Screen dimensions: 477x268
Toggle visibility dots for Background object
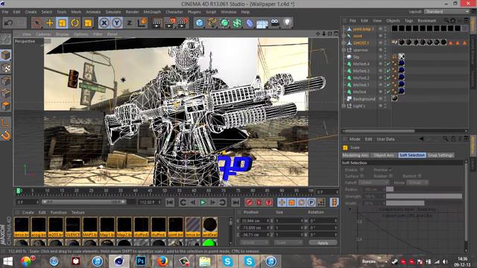tap(385, 99)
